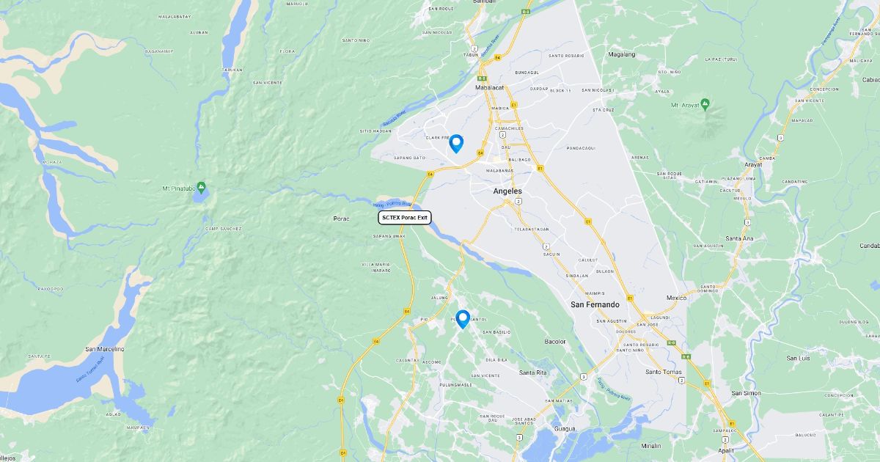This screenshot has width=880, height=462.
Task: Select the San Simon label
Action: [746, 393]
